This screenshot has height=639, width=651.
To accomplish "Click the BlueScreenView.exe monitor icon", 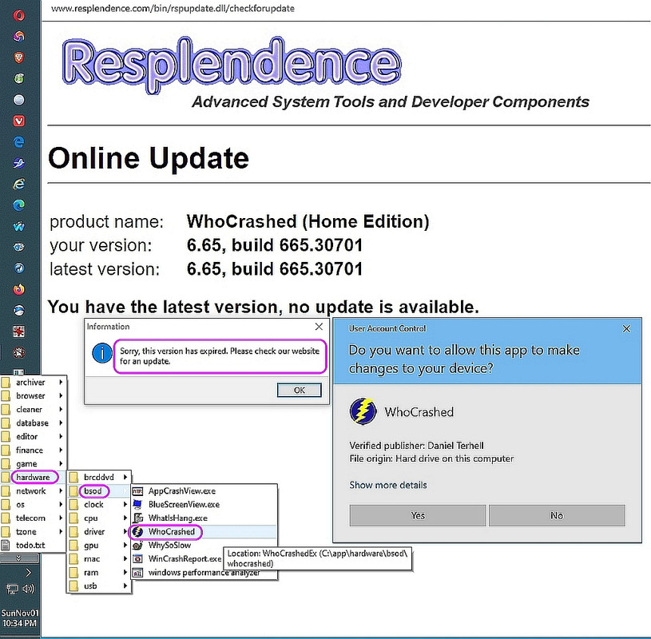I will tap(137, 505).
